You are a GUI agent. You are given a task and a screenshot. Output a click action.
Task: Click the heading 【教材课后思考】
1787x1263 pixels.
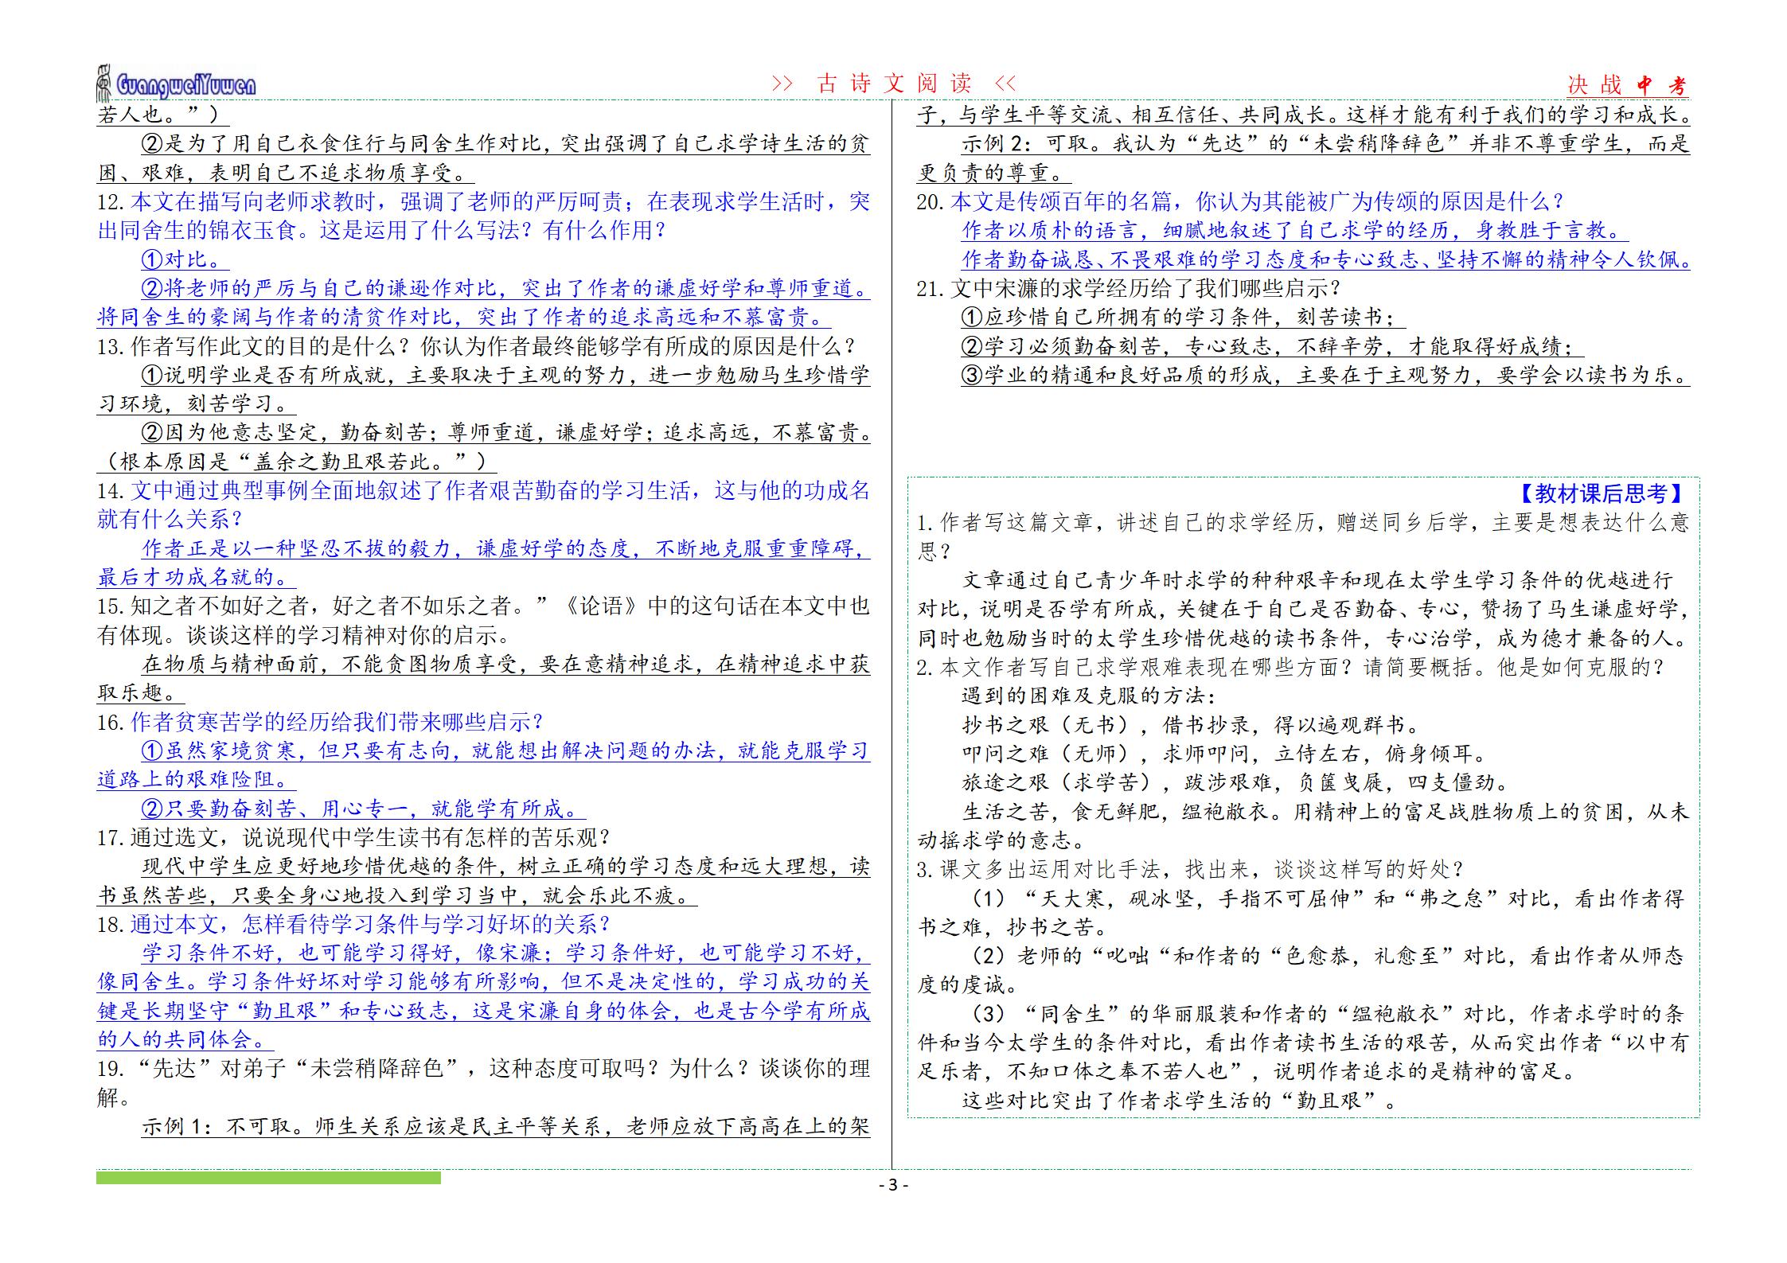pyautogui.click(x=1600, y=493)
